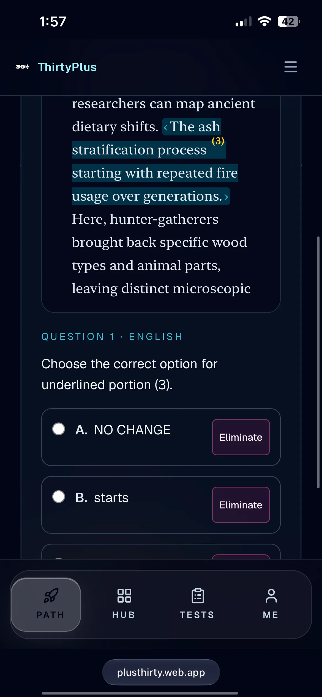Click the vertical page scrollbar
Image resolution: width=322 pixels, height=697 pixels.
318,362
